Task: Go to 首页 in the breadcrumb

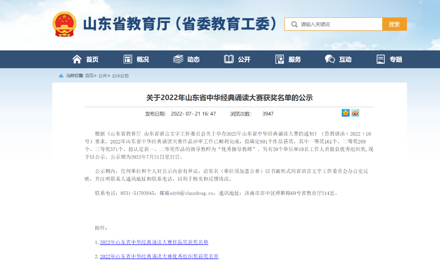Action: coord(89,76)
